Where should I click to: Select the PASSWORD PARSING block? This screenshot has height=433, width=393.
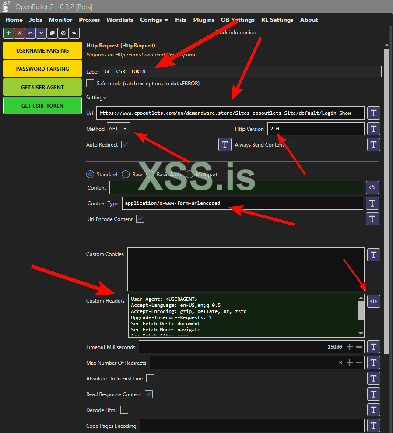pyautogui.click(x=42, y=69)
